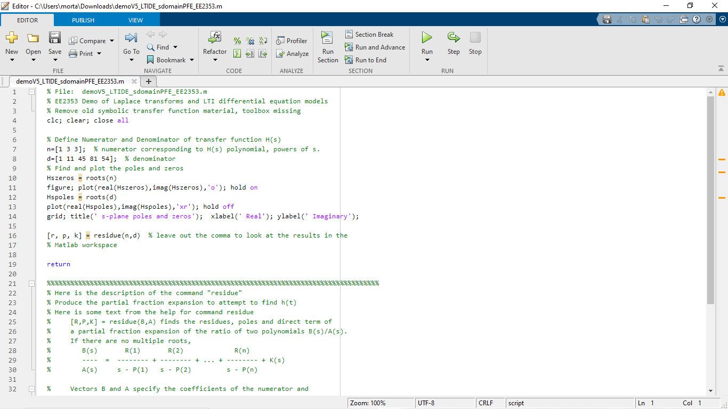
Task: Uncomment lines using the crossed % icon
Action: coord(250,41)
